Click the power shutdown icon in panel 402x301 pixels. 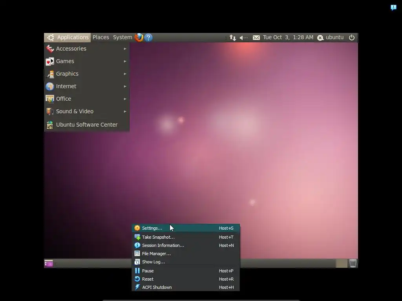[352, 37]
